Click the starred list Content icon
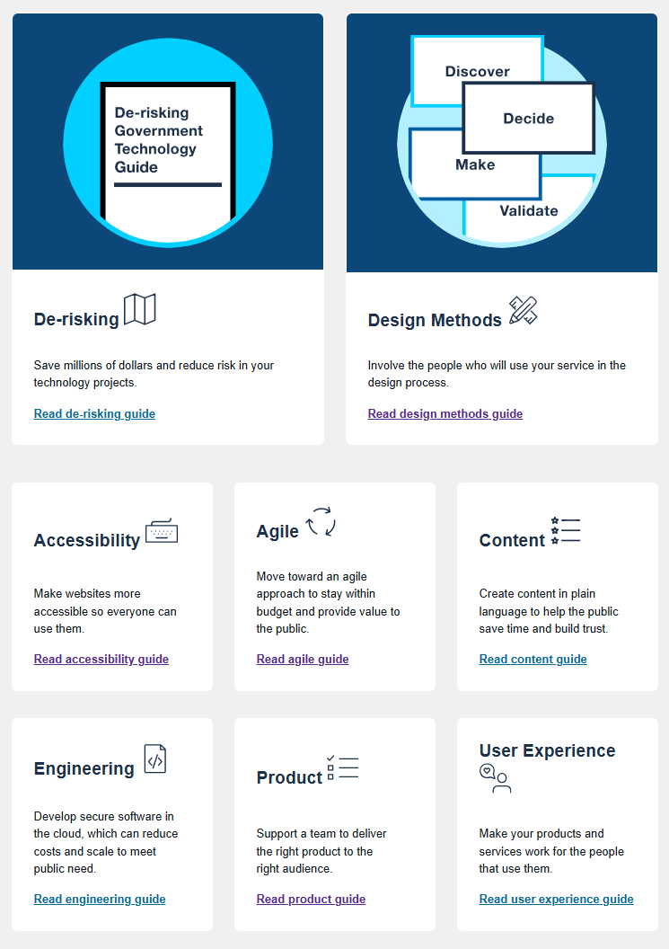The height and width of the screenshot is (949, 669). click(x=566, y=530)
